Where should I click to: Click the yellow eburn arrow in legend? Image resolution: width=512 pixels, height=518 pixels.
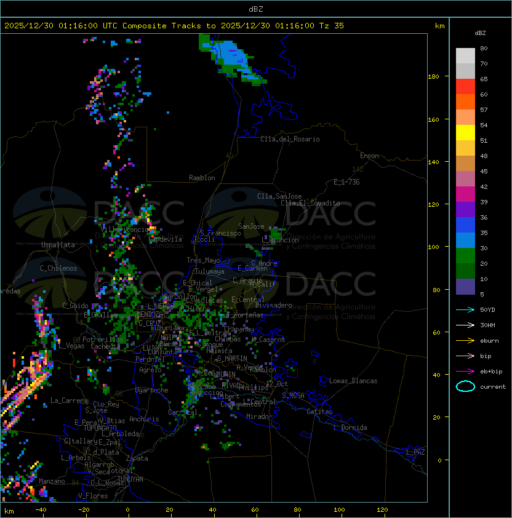[x=465, y=341]
